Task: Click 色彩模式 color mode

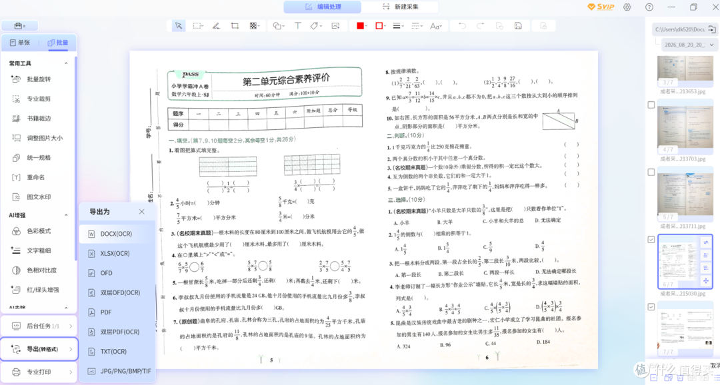Action: 39,231
